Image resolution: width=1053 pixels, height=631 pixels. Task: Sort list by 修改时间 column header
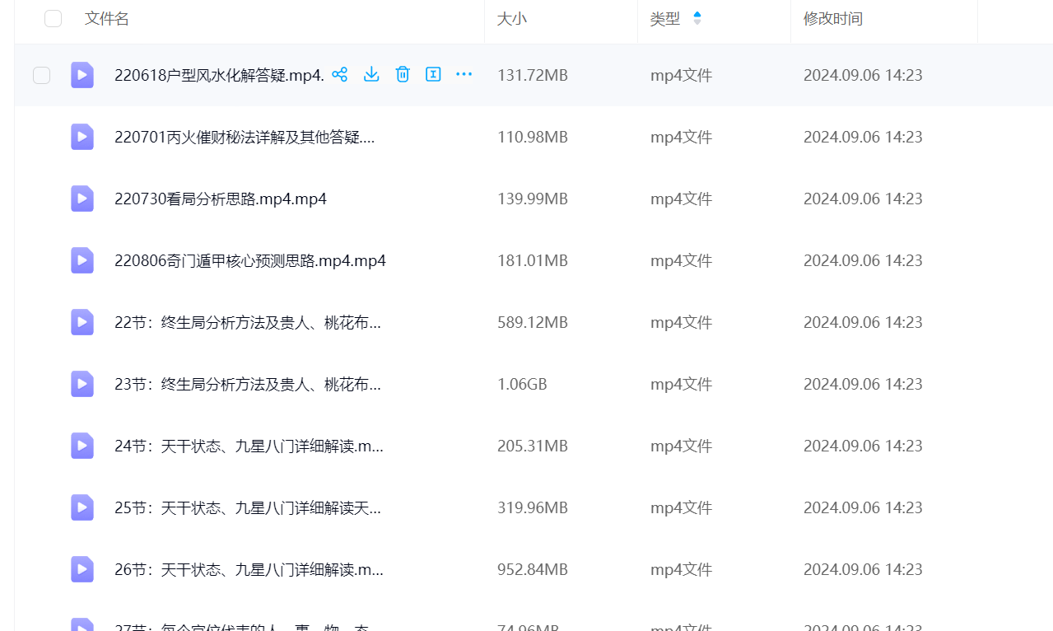click(832, 19)
